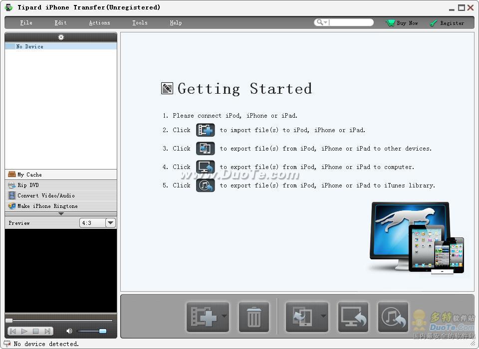The width and height of the screenshot is (479, 349).
Task: Open Convert Video/Audio tool
Action: point(61,195)
